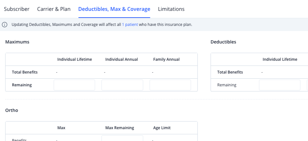
Task: Click Individual Annual column header
Action: [x=122, y=59]
